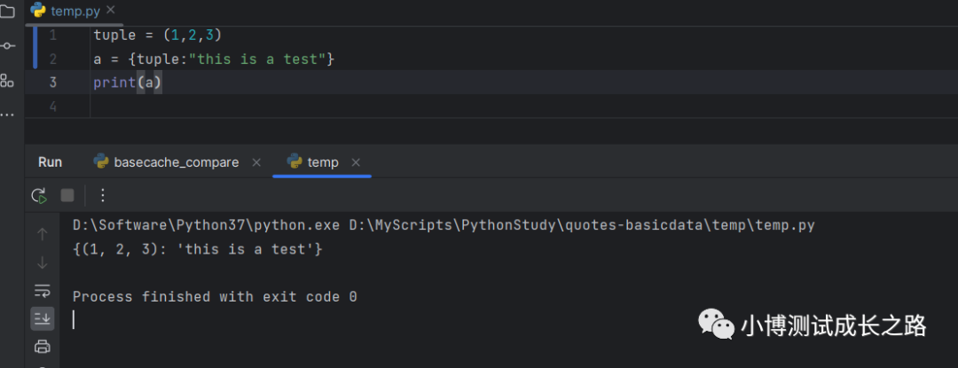Click the Run panel label

(x=50, y=162)
